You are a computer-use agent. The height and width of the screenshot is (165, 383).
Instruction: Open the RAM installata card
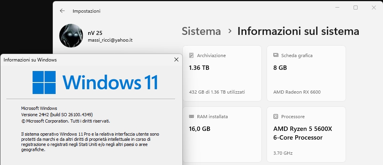222,134
